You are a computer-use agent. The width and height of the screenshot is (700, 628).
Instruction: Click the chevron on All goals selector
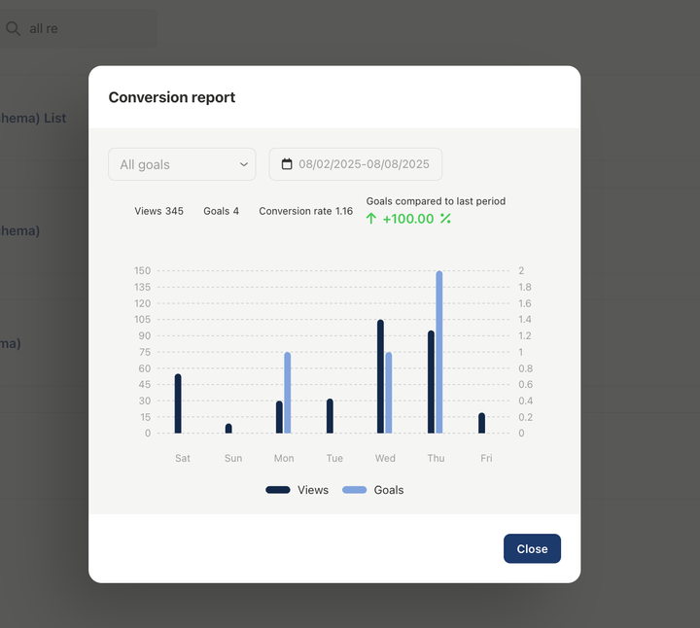(243, 164)
